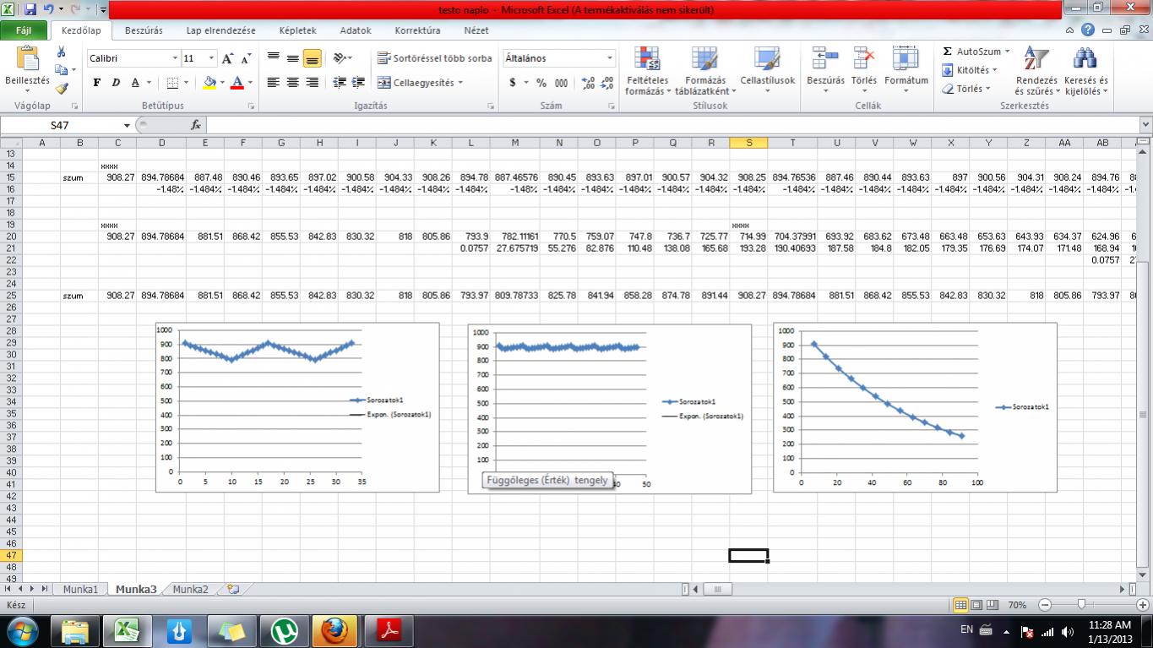The height and width of the screenshot is (648, 1153).
Task: Switch to Munka2 sheet tab
Action: coord(190,590)
